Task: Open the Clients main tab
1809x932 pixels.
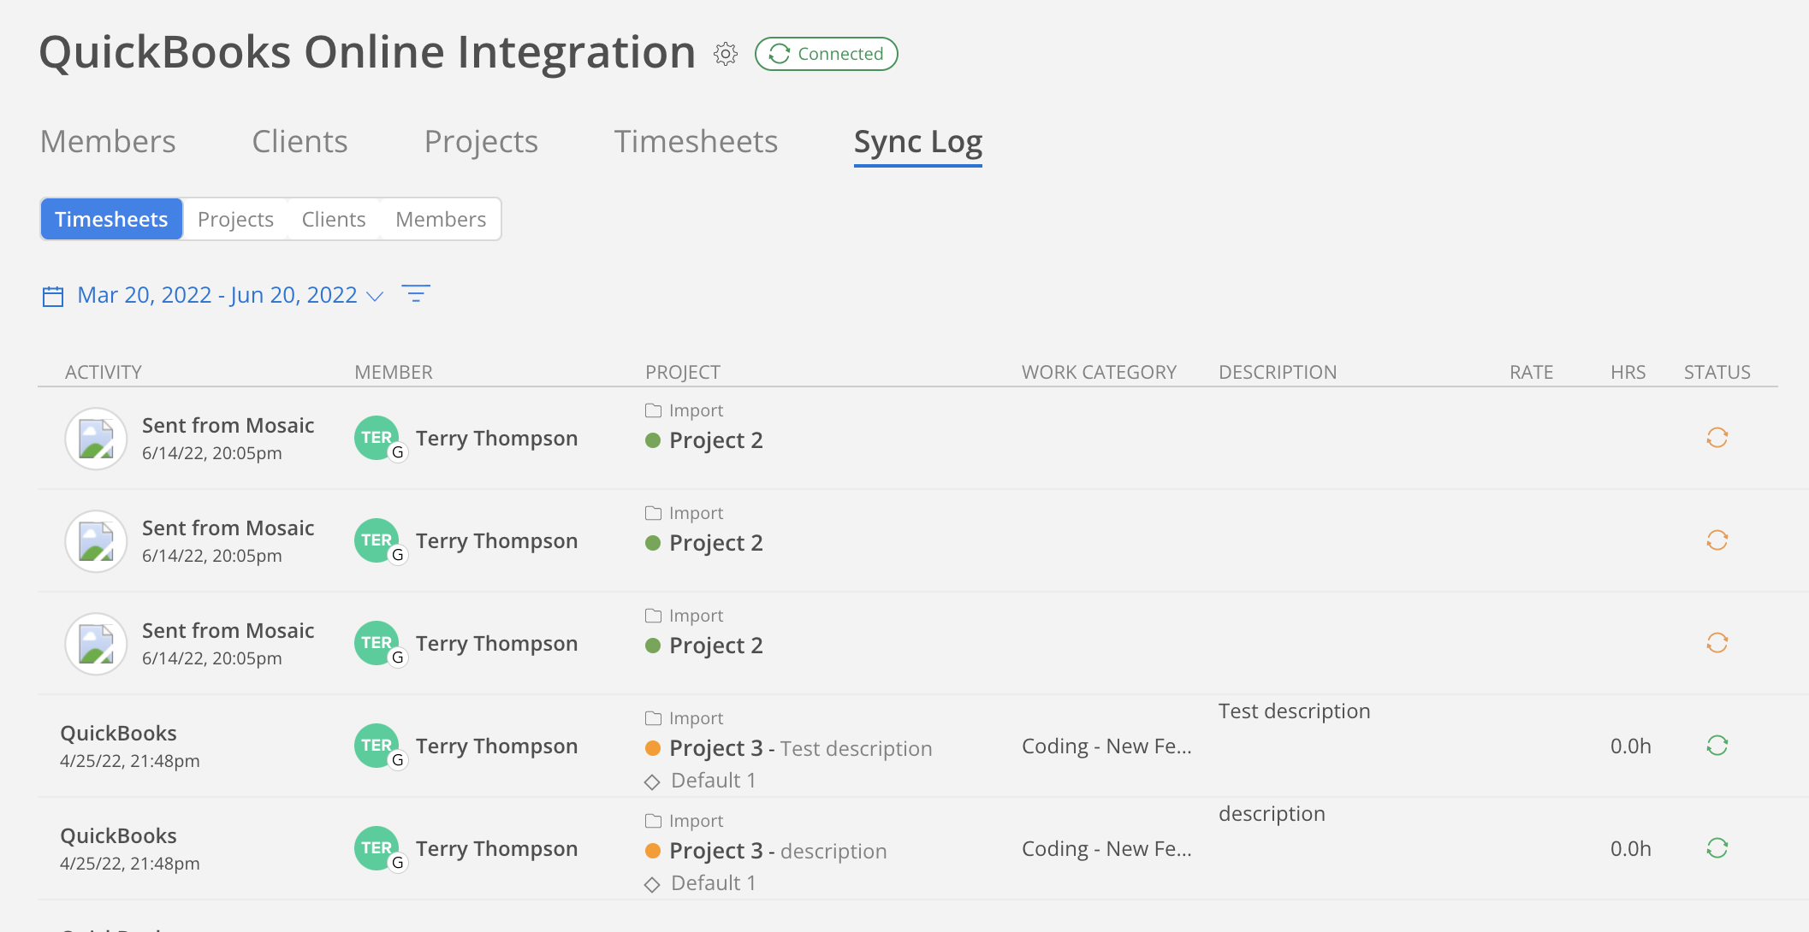Action: click(x=300, y=141)
